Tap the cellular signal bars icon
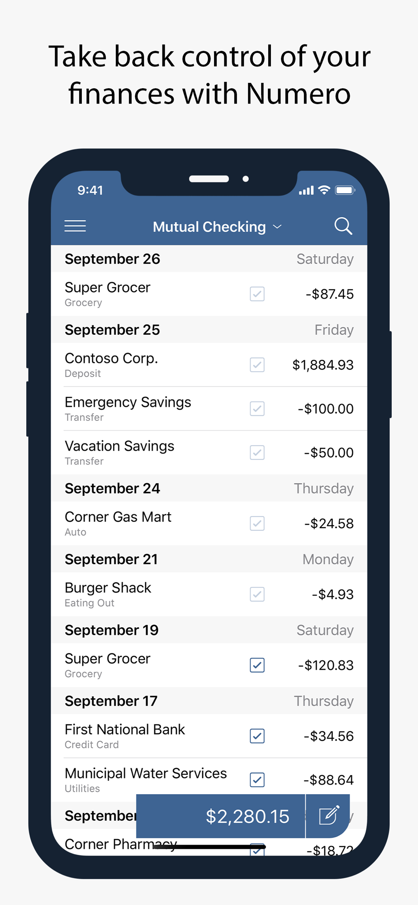 click(306, 191)
